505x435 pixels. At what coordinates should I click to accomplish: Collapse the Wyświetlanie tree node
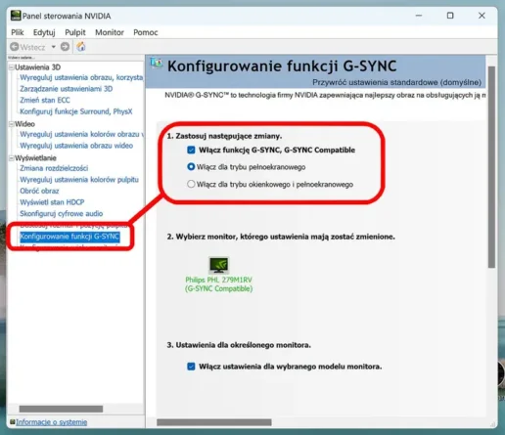click(12, 158)
